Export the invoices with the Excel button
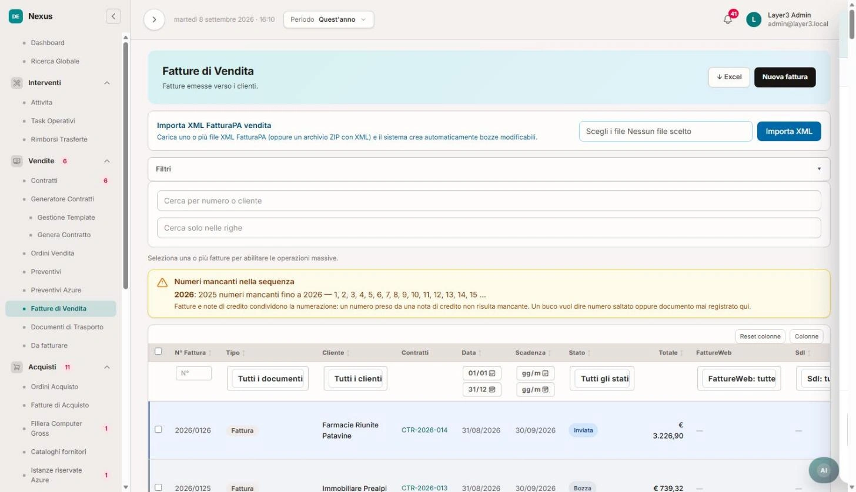Viewport: 856px width, 492px height. (x=729, y=77)
